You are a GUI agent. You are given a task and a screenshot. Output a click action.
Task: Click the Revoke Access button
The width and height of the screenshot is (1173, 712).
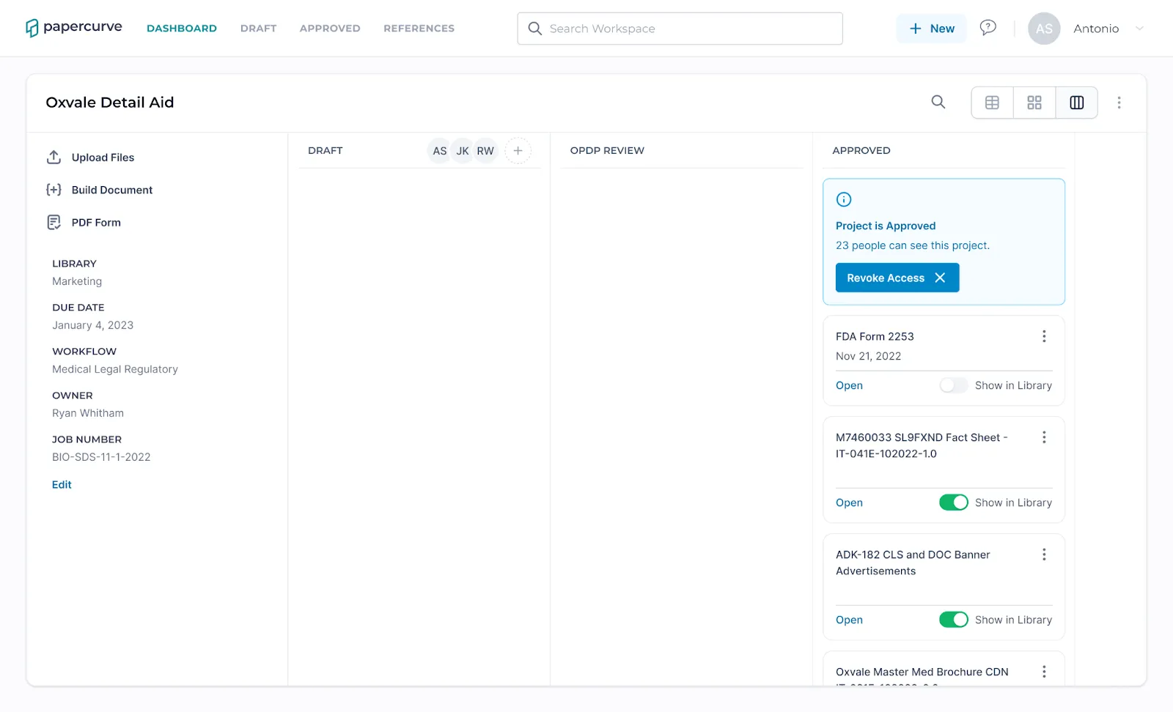[897, 278]
